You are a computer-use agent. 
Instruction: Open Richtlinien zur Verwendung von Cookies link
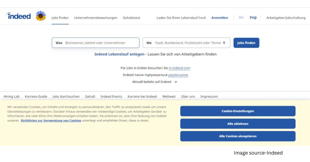click(51, 121)
